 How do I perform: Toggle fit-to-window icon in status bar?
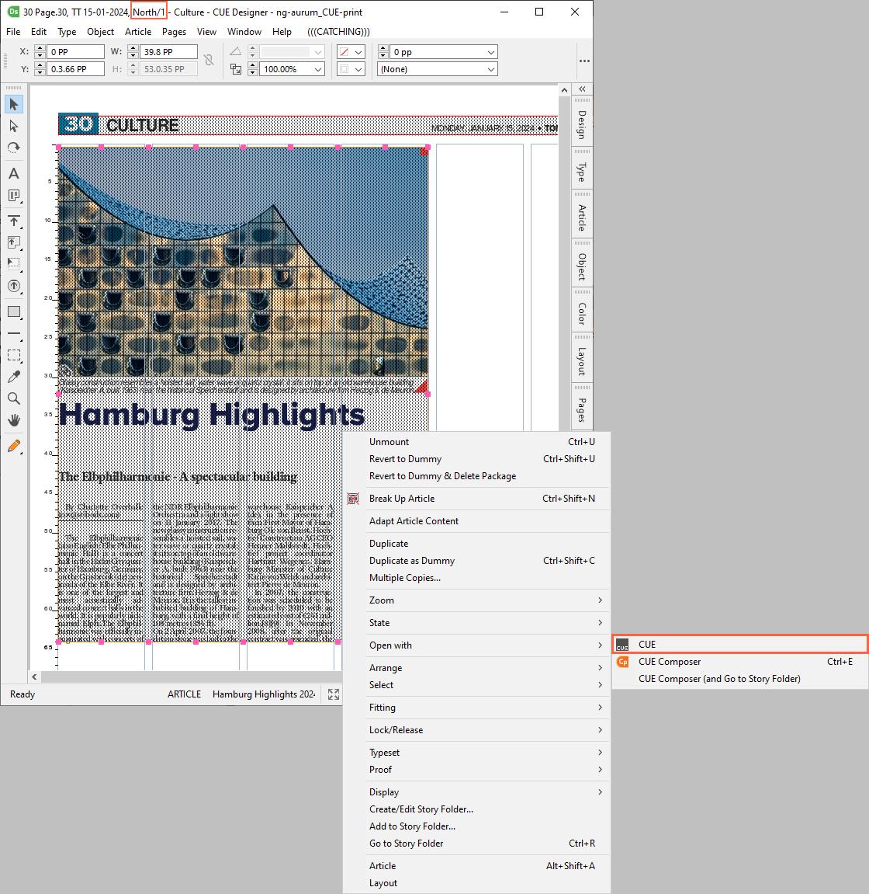click(334, 694)
